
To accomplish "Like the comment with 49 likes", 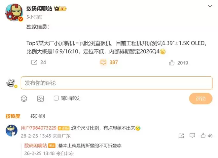I will click(x=203, y=136).
